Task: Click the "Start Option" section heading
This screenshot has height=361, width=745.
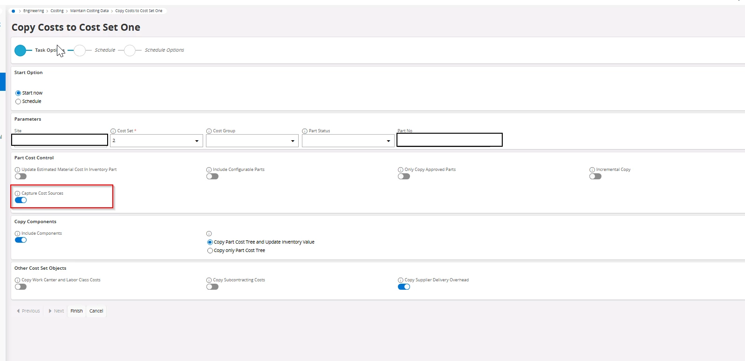Action: pyautogui.click(x=28, y=73)
